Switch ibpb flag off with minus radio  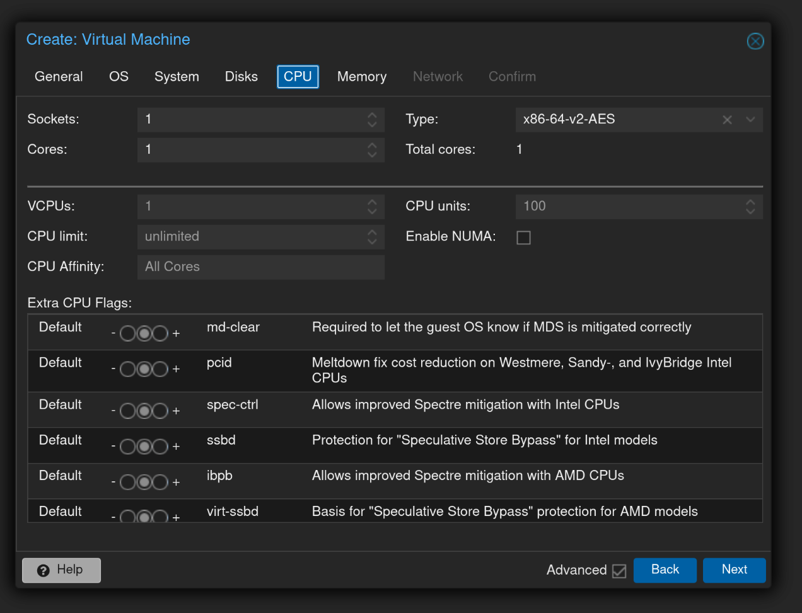point(128,482)
